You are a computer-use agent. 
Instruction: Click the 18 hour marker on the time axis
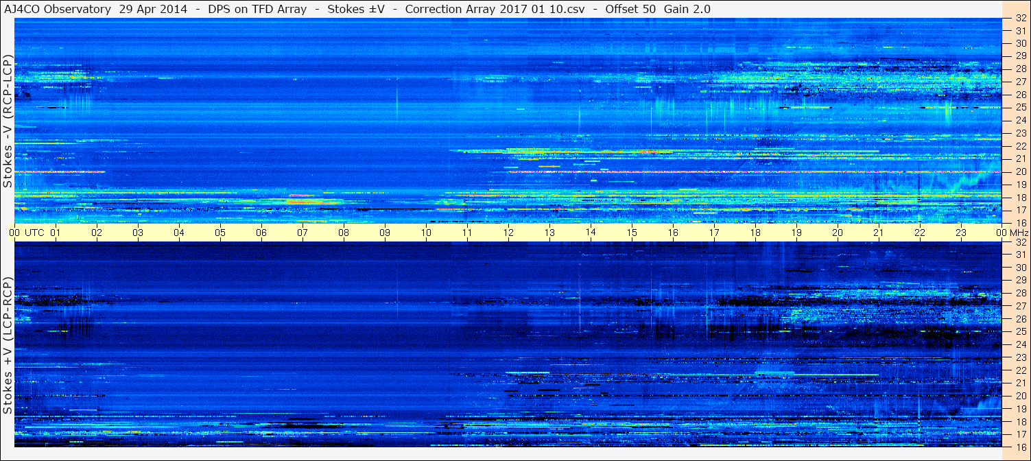(x=755, y=233)
